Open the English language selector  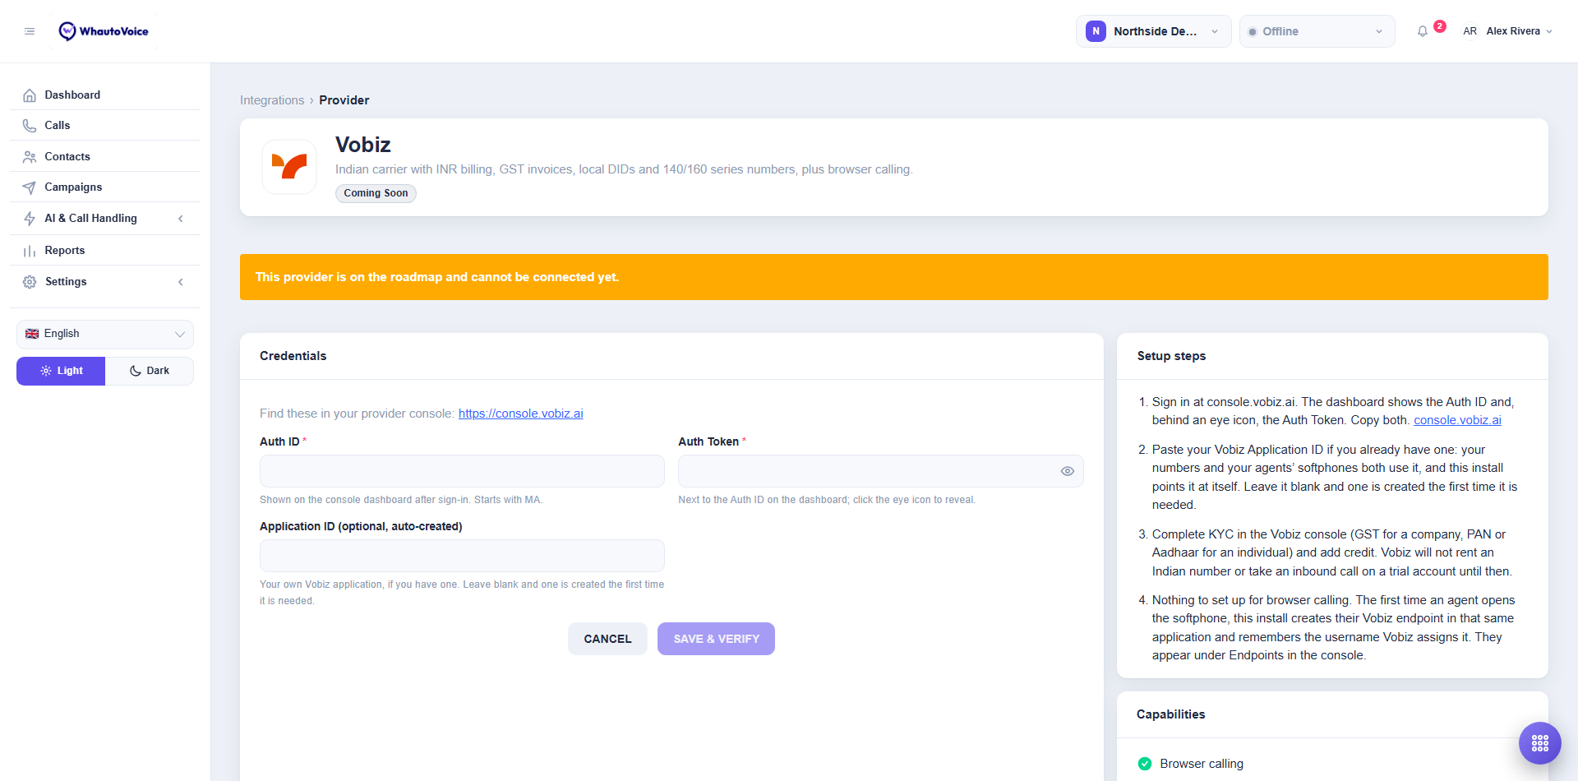(x=105, y=335)
